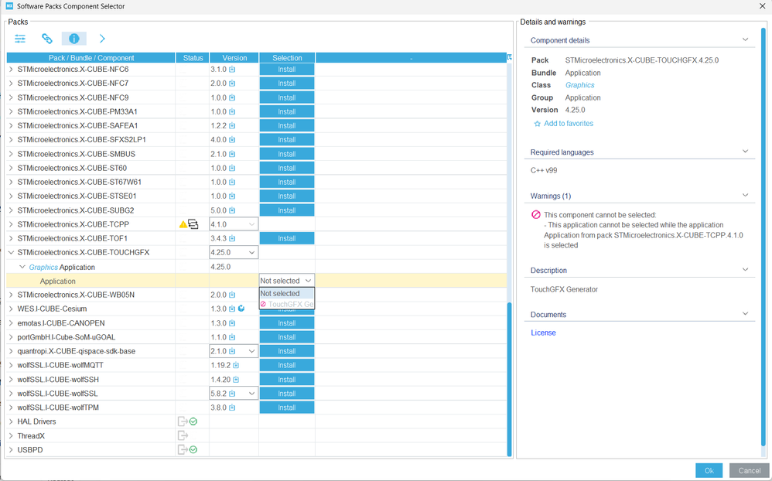The width and height of the screenshot is (772, 481).
Task: Expand STMicroelectronics.X-CUBE-TCPP pack row
Action: pyautogui.click(x=11, y=224)
